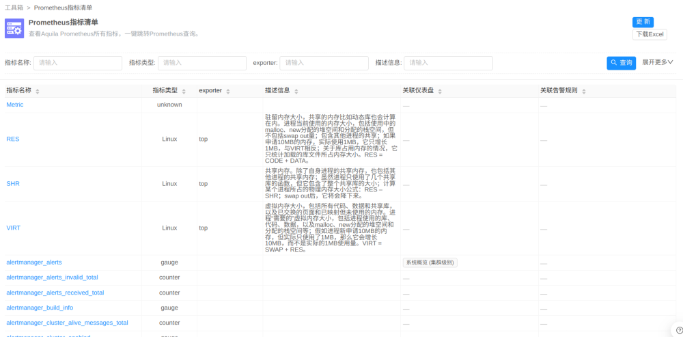
Task: Click counter cell in alertmanager_alerts_invalid_total row
Action: tap(169, 278)
